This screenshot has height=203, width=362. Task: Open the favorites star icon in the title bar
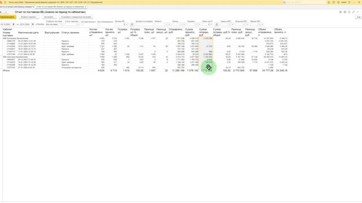[x=338, y=2]
